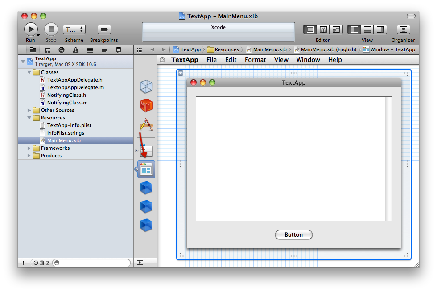The width and height of the screenshot is (437, 292).
Task: Open the Log navigator speech-bubble icon
Action: pos(119,50)
